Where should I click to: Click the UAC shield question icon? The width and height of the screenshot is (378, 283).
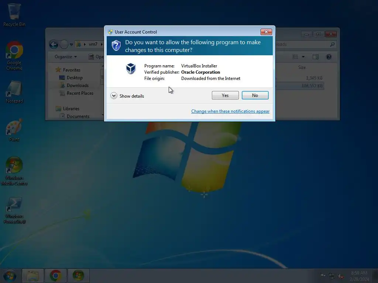click(116, 45)
